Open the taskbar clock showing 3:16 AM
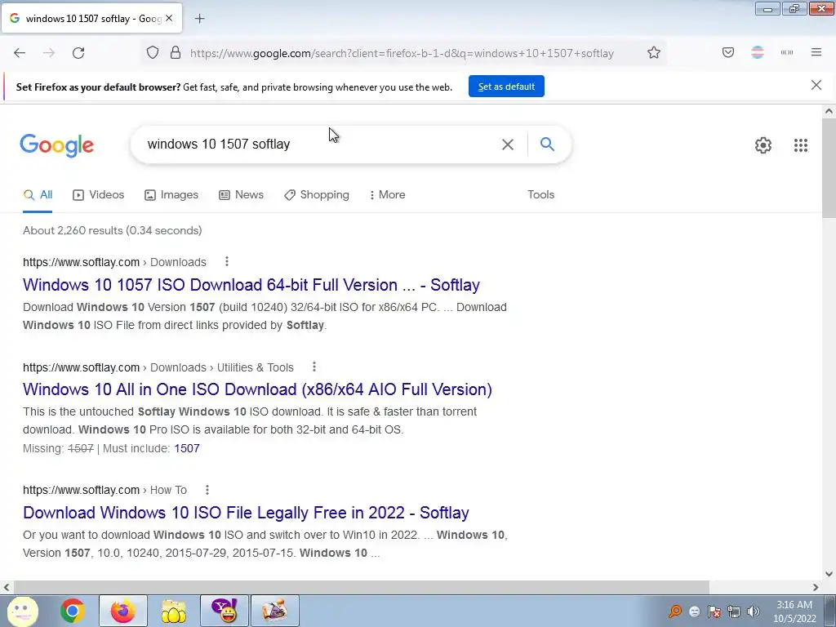This screenshot has height=627, width=836. (x=794, y=611)
